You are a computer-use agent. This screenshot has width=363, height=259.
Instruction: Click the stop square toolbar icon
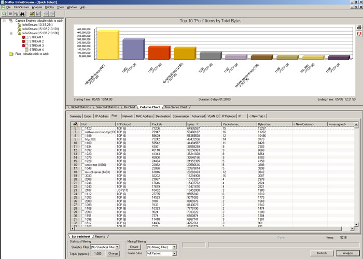tap(10, 14)
